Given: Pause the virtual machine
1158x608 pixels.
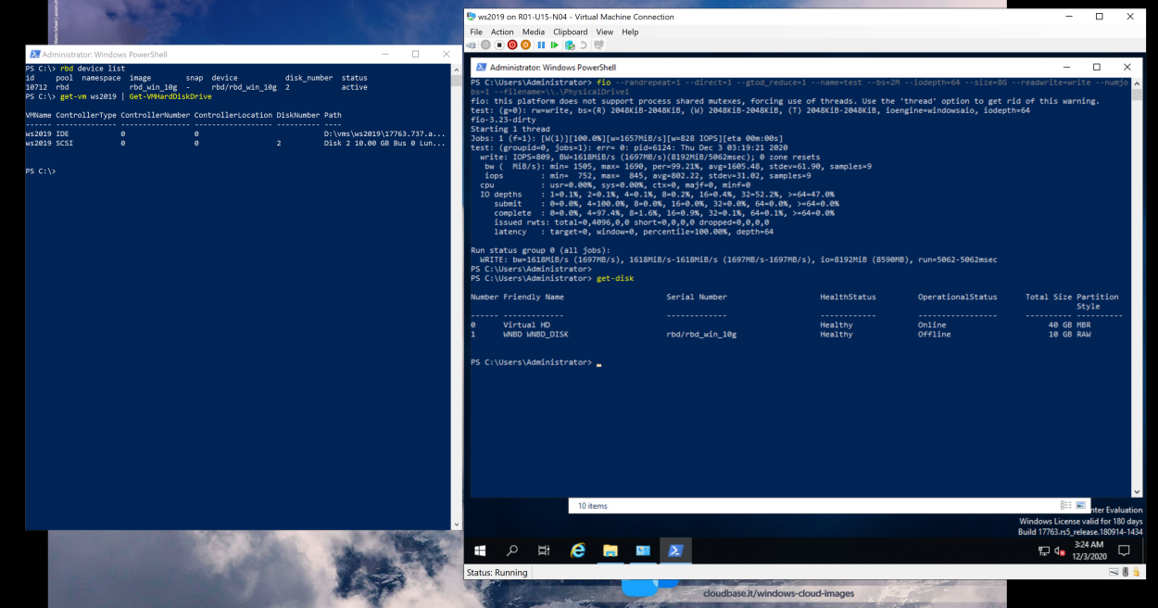Looking at the screenshot, I should tap(541, 44).
